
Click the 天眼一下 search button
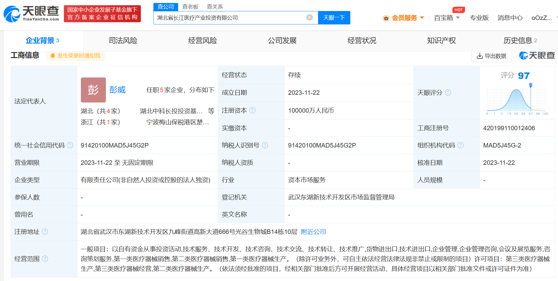pyautogui.click(x=334, y=18)
